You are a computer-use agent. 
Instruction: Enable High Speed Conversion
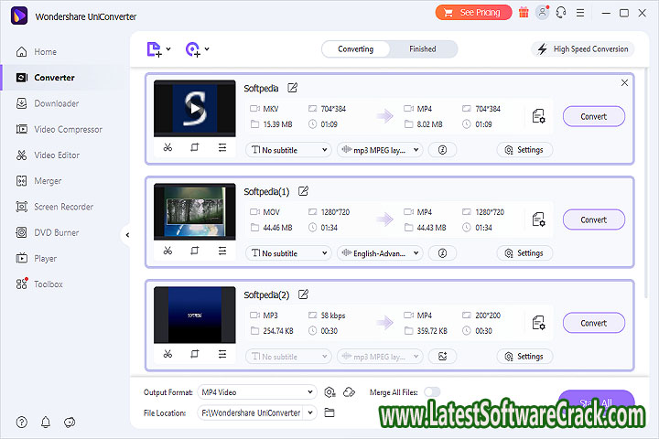[583, 49]
